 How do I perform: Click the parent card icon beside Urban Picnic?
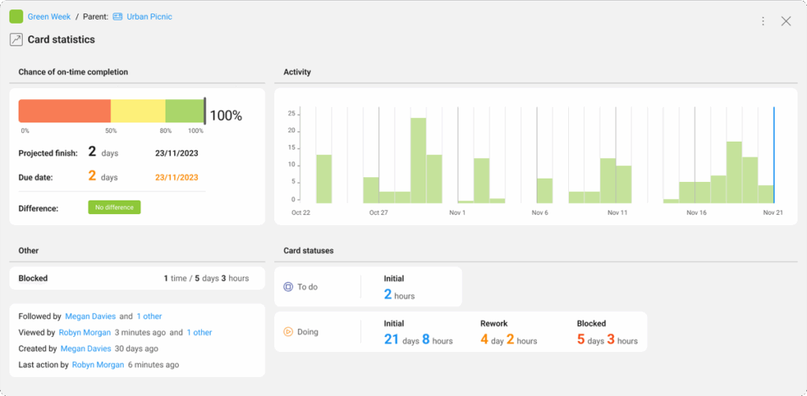(x=118, y=17)
